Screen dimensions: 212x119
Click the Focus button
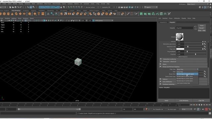202,25
